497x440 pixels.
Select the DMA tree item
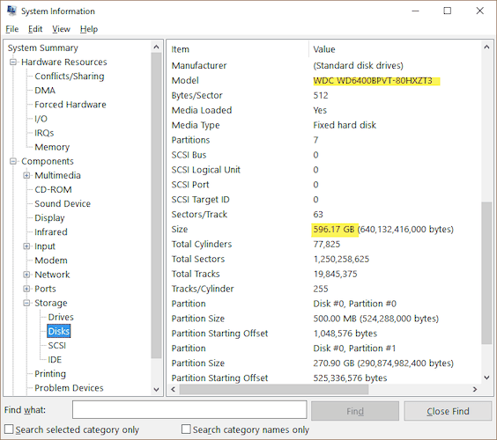tap(45, 91)
